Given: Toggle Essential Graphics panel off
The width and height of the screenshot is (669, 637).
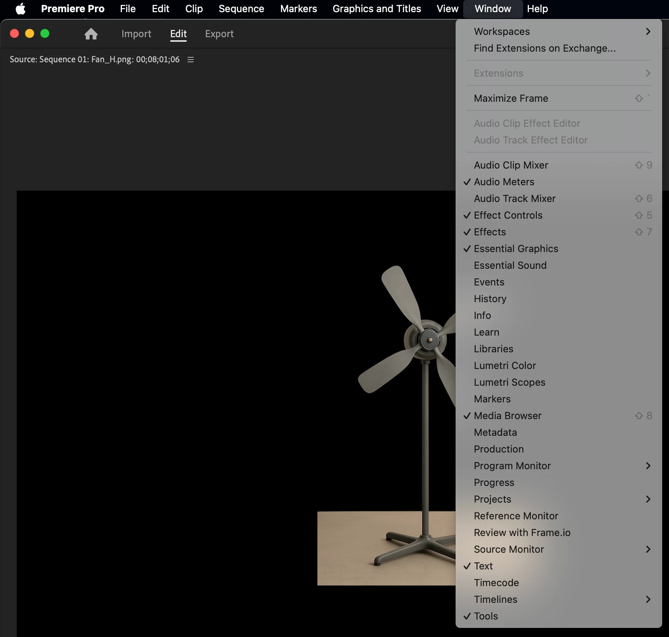Looking at the screenshot, I should 559,249.
